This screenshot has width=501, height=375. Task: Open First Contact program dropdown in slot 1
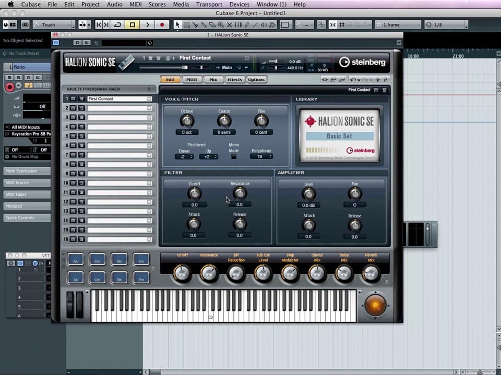pyautogui.click(x=149, y=99)
